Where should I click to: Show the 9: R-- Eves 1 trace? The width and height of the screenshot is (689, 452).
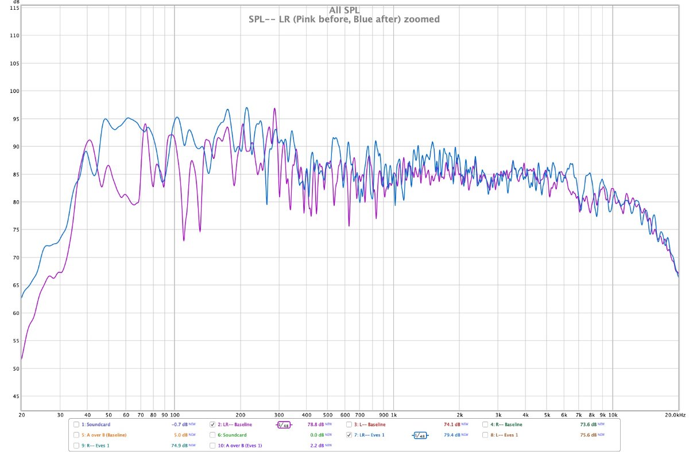pyautogui.click(x=76, y=446)
